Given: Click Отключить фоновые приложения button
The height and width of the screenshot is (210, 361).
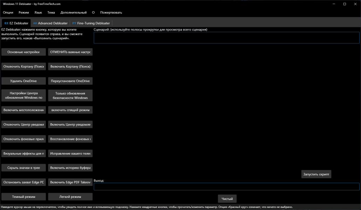Looking at the screenshot, I should point(23,139).
